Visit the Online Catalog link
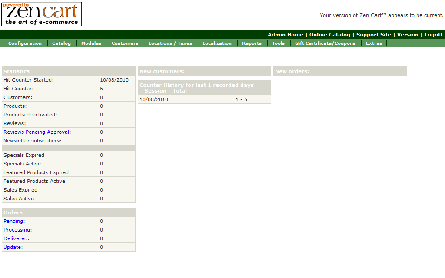This screenshot has width=445, height=278. [329, 35]
